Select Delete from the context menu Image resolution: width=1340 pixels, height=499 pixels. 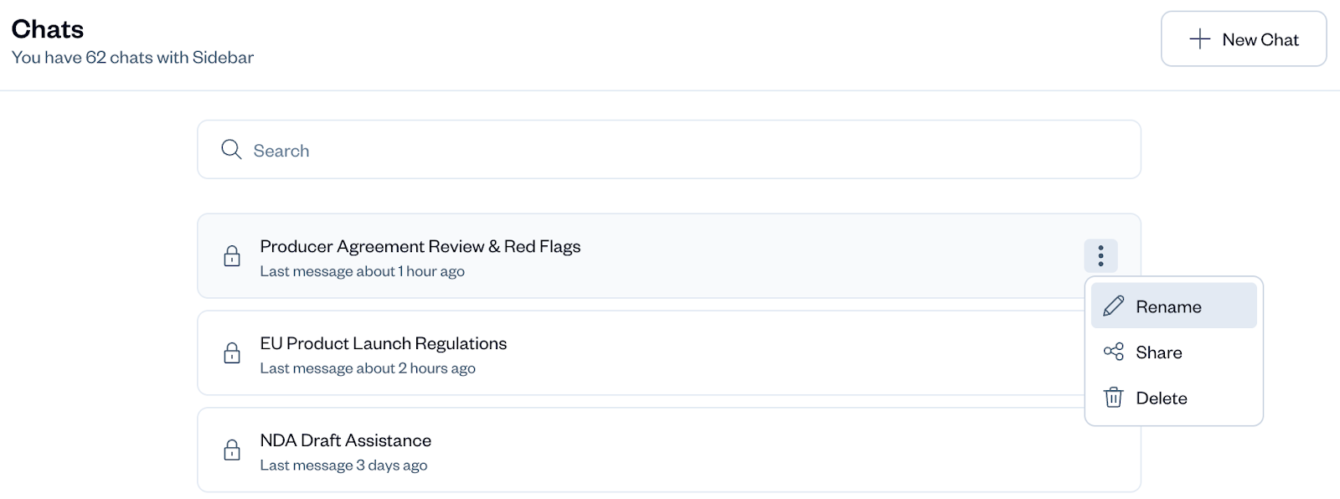(1162, 399)
